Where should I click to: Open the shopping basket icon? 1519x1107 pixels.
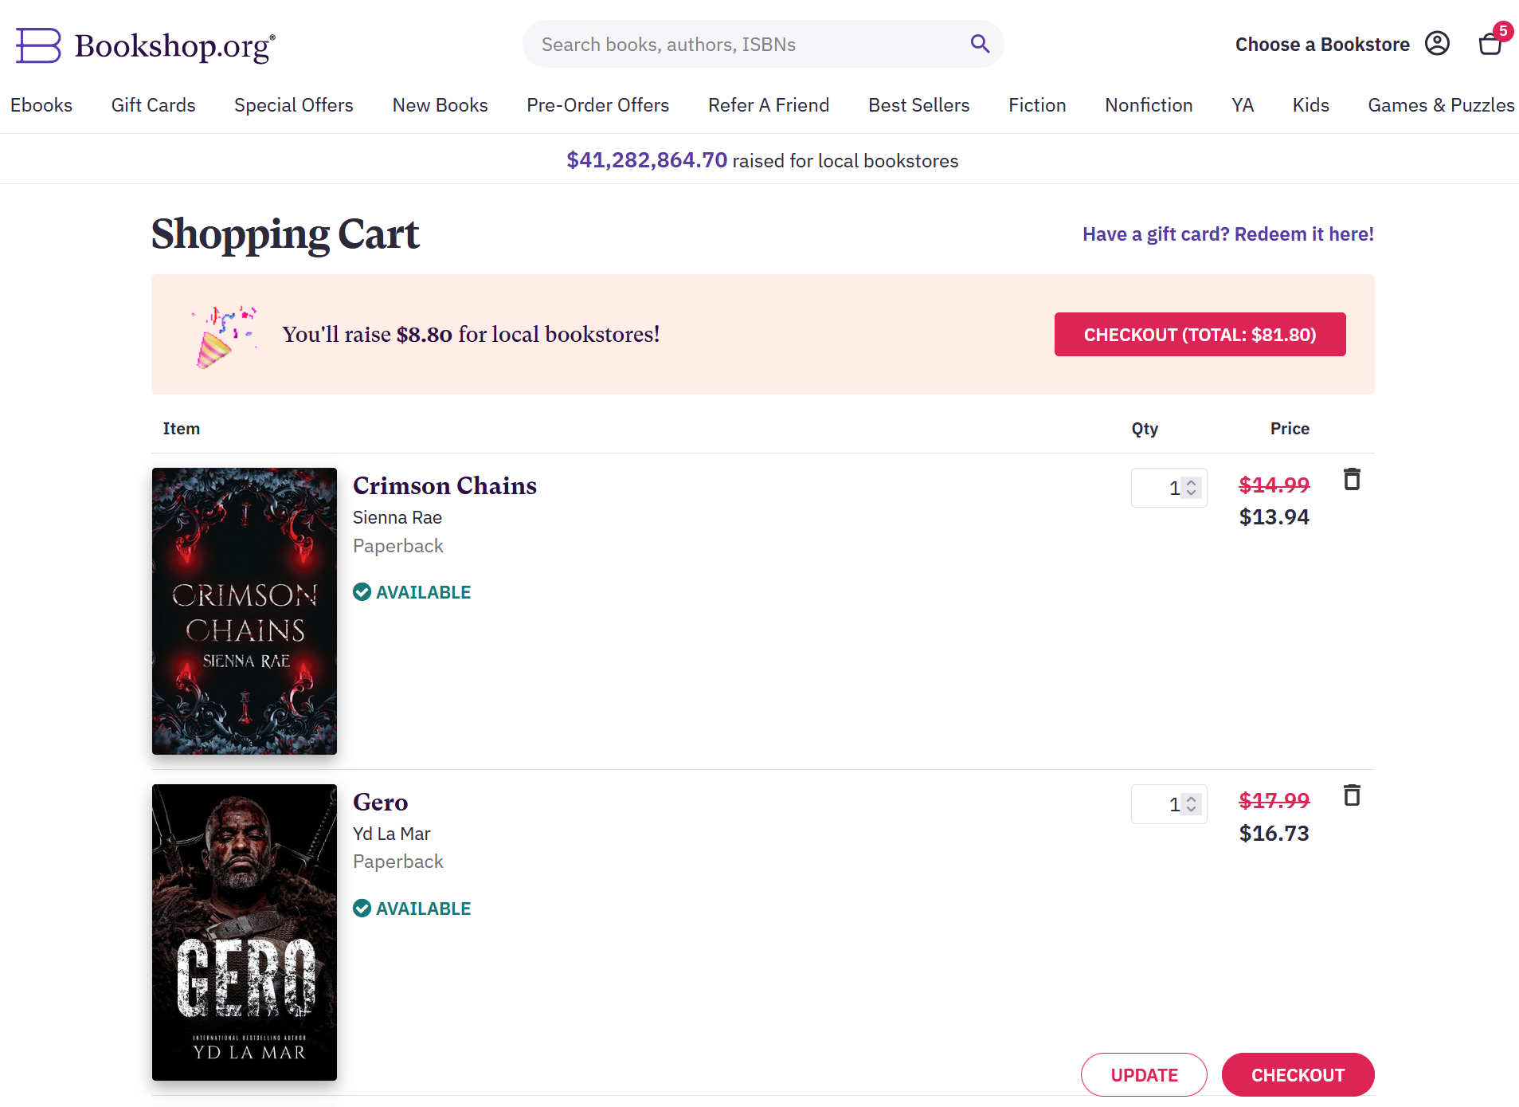[1490, 44]
